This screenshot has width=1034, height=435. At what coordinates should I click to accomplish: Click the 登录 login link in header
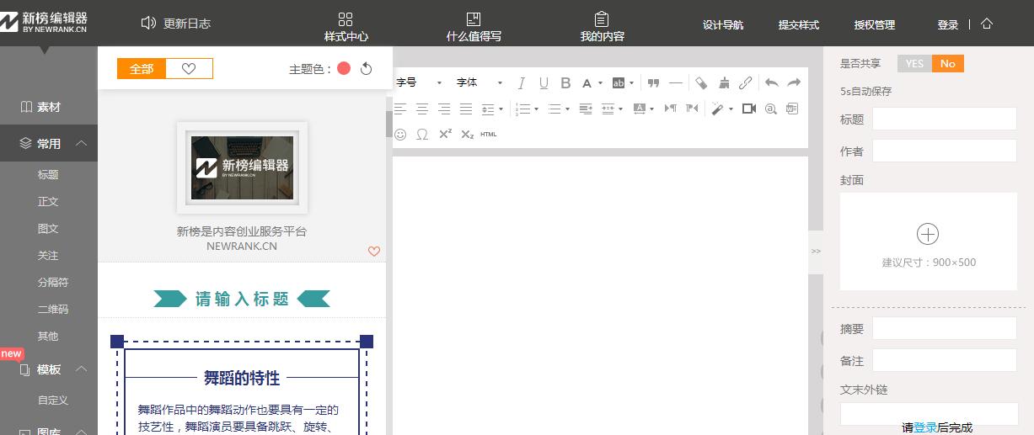click(x=947, y=25)
